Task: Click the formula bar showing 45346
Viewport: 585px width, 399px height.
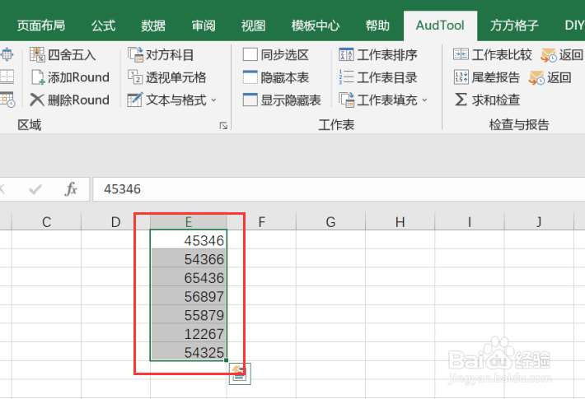Action: (339, 189)
